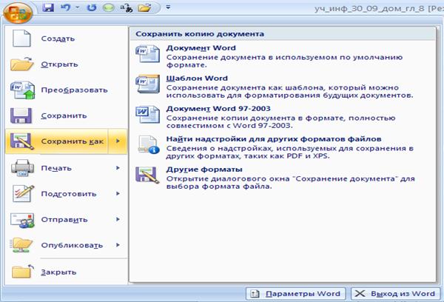Choose the Преобразовать menu label
The height and width of the screenshot is (302, 444).
(75, 90)
